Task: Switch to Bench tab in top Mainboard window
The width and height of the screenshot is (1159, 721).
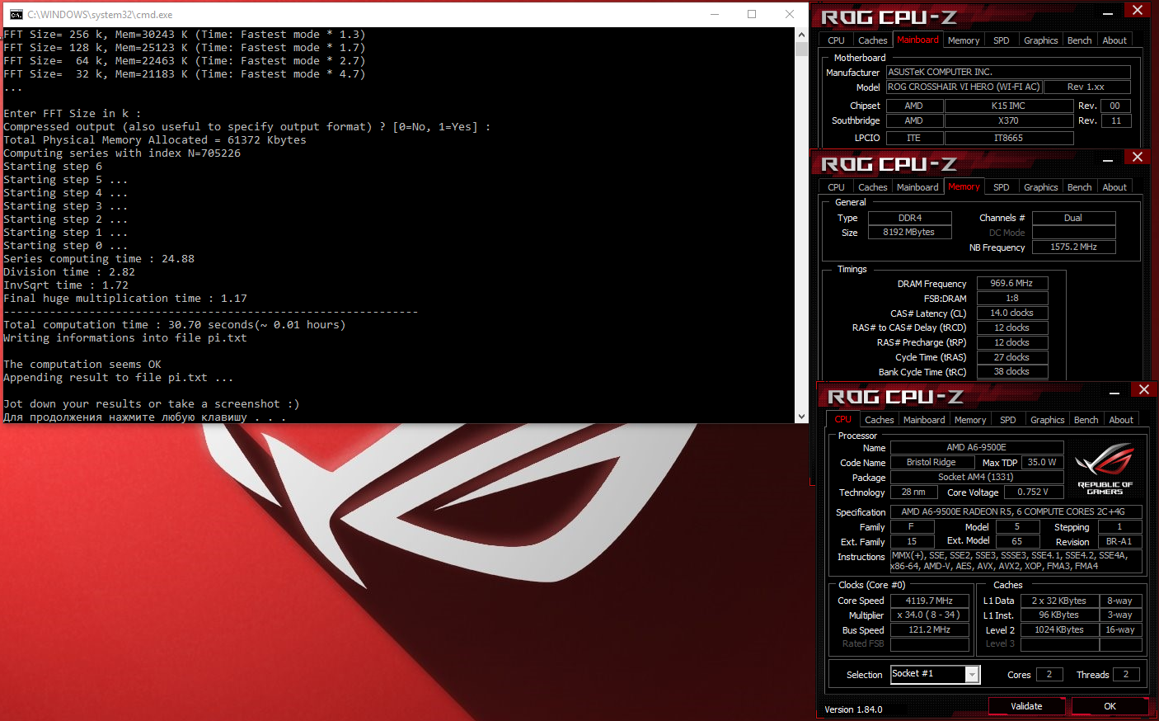Action: (x=1079, y=40)
